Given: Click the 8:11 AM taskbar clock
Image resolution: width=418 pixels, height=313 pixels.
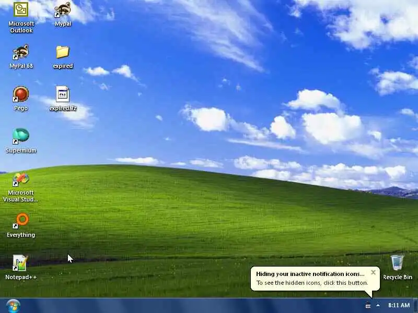Looking at the screenshot, I should 399,305.
